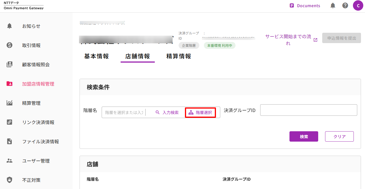Click the 入力検索 button
This screenshot has height=189, width=365.
click(x=167, y=113)
